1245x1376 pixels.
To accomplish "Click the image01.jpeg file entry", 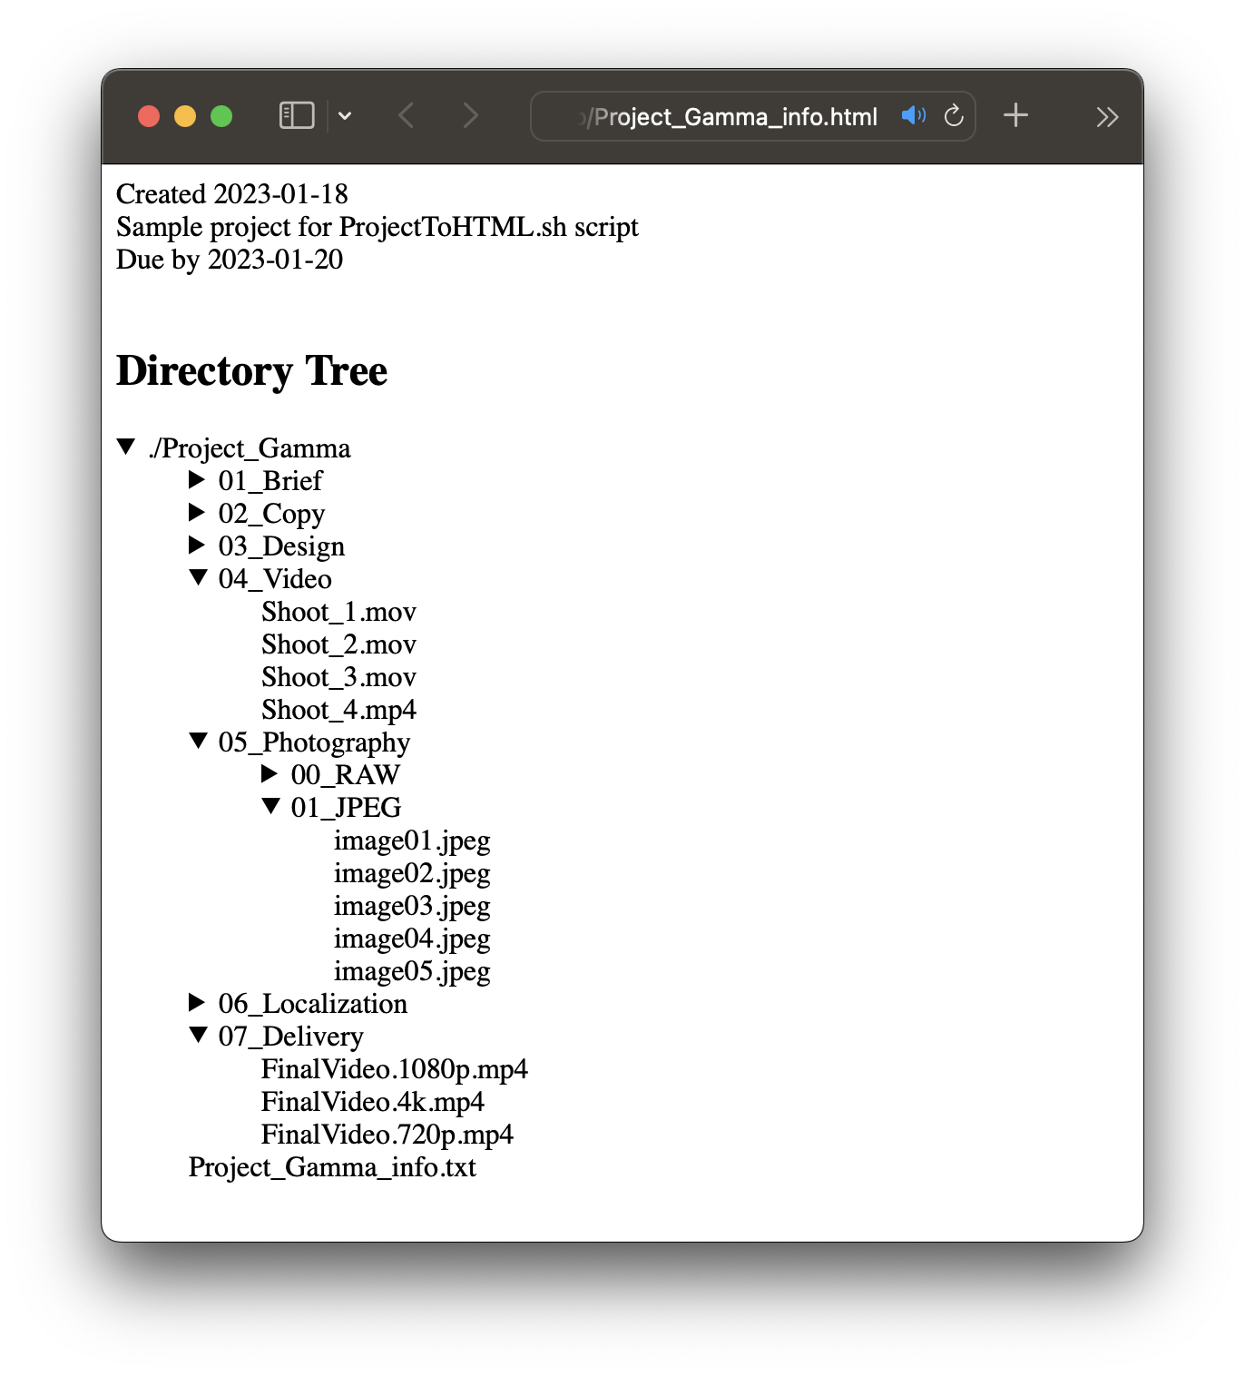I will pyautogui.click(x=412, y=840).
